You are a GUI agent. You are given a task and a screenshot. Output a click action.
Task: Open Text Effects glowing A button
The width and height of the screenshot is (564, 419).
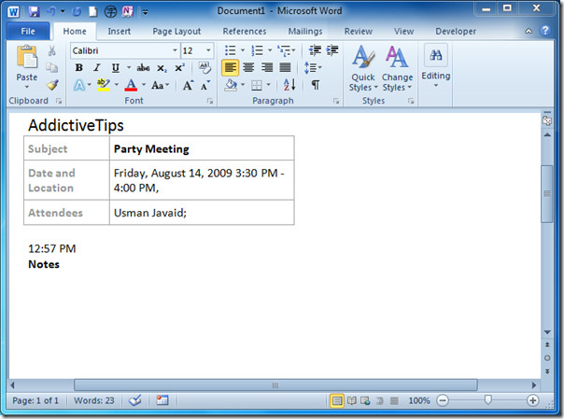[x=79, y=86]
